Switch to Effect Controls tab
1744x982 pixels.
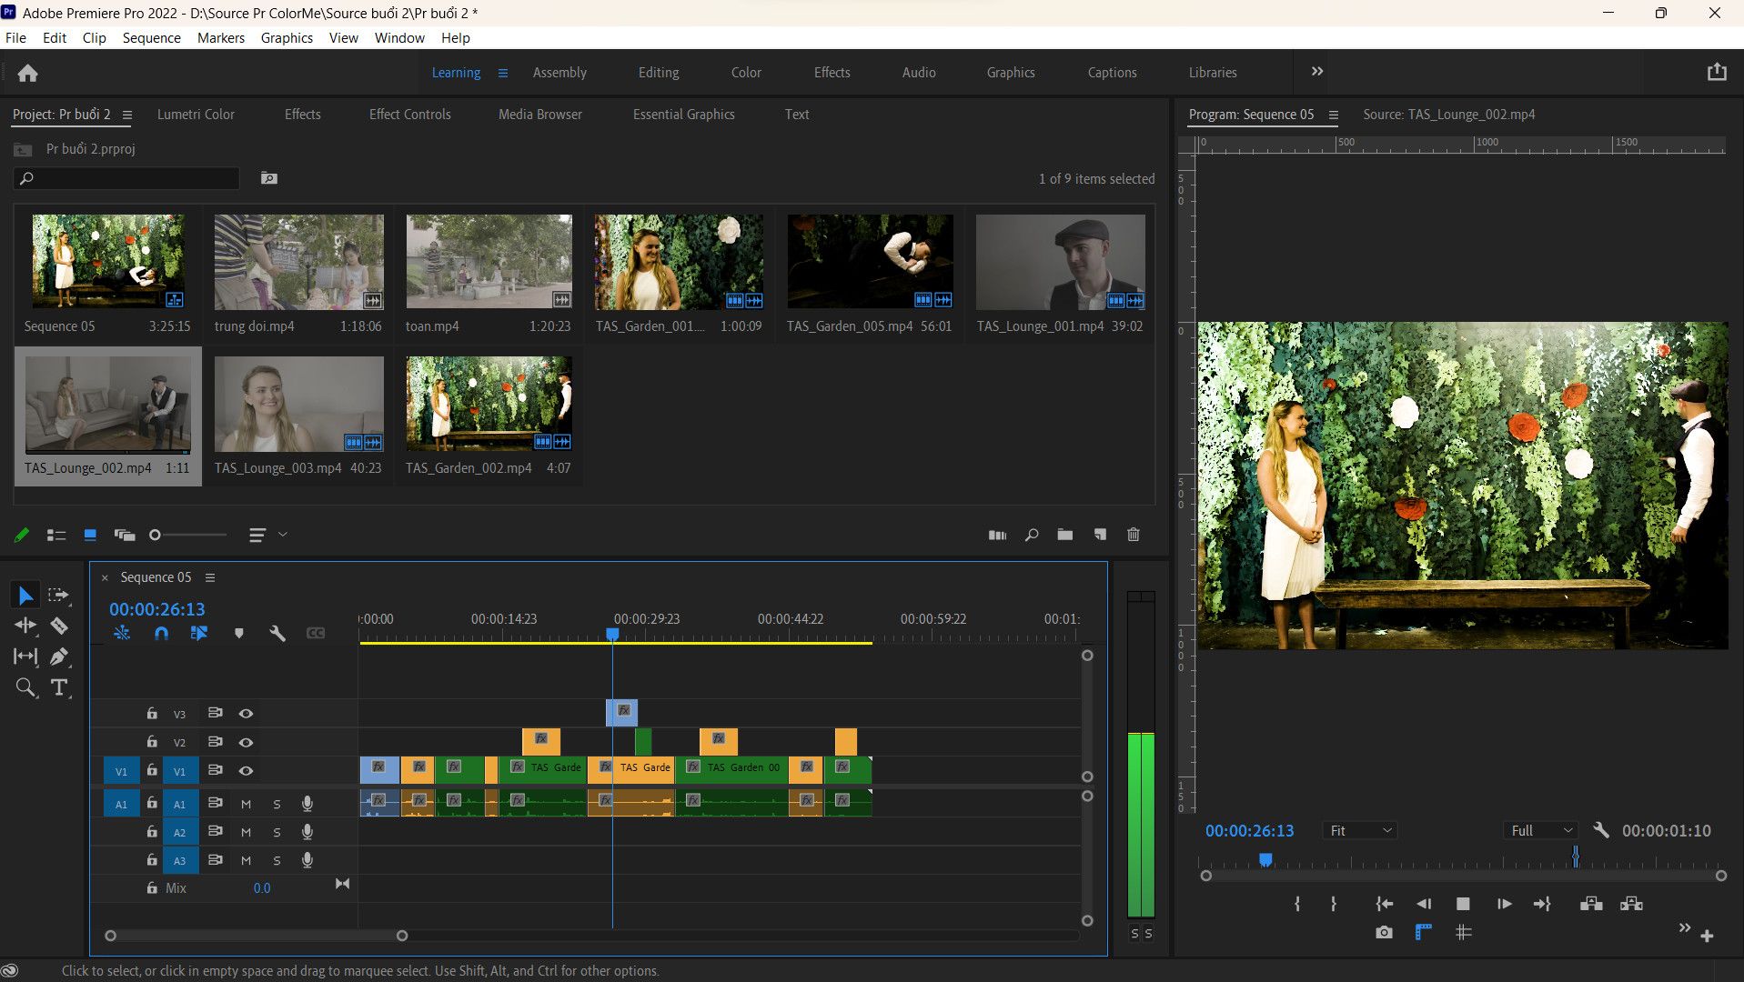pos(409,115)
